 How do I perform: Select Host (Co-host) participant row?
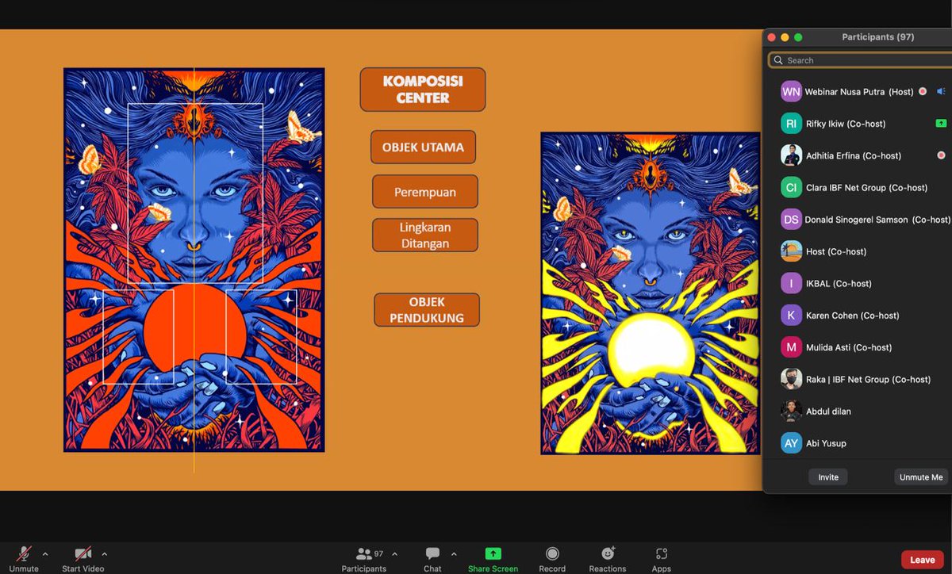coord(860,251)
